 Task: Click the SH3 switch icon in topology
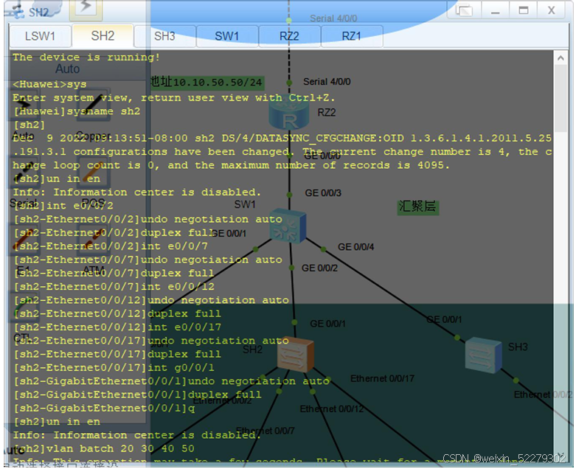[483, 355]
